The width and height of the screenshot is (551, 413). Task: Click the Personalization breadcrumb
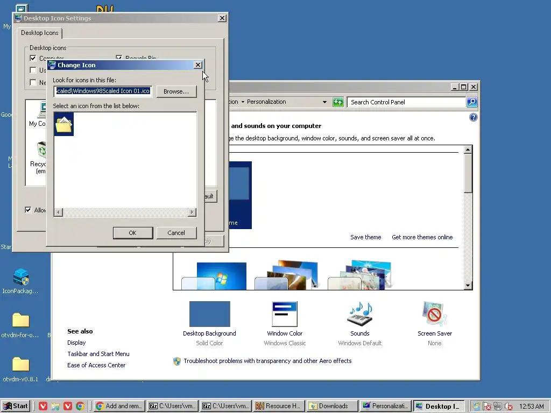(x=266, y=102)
